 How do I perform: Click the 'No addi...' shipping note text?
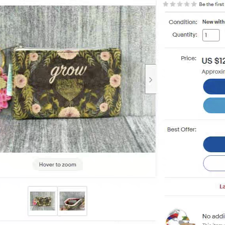pyautogui.click(x=214, y=216)
